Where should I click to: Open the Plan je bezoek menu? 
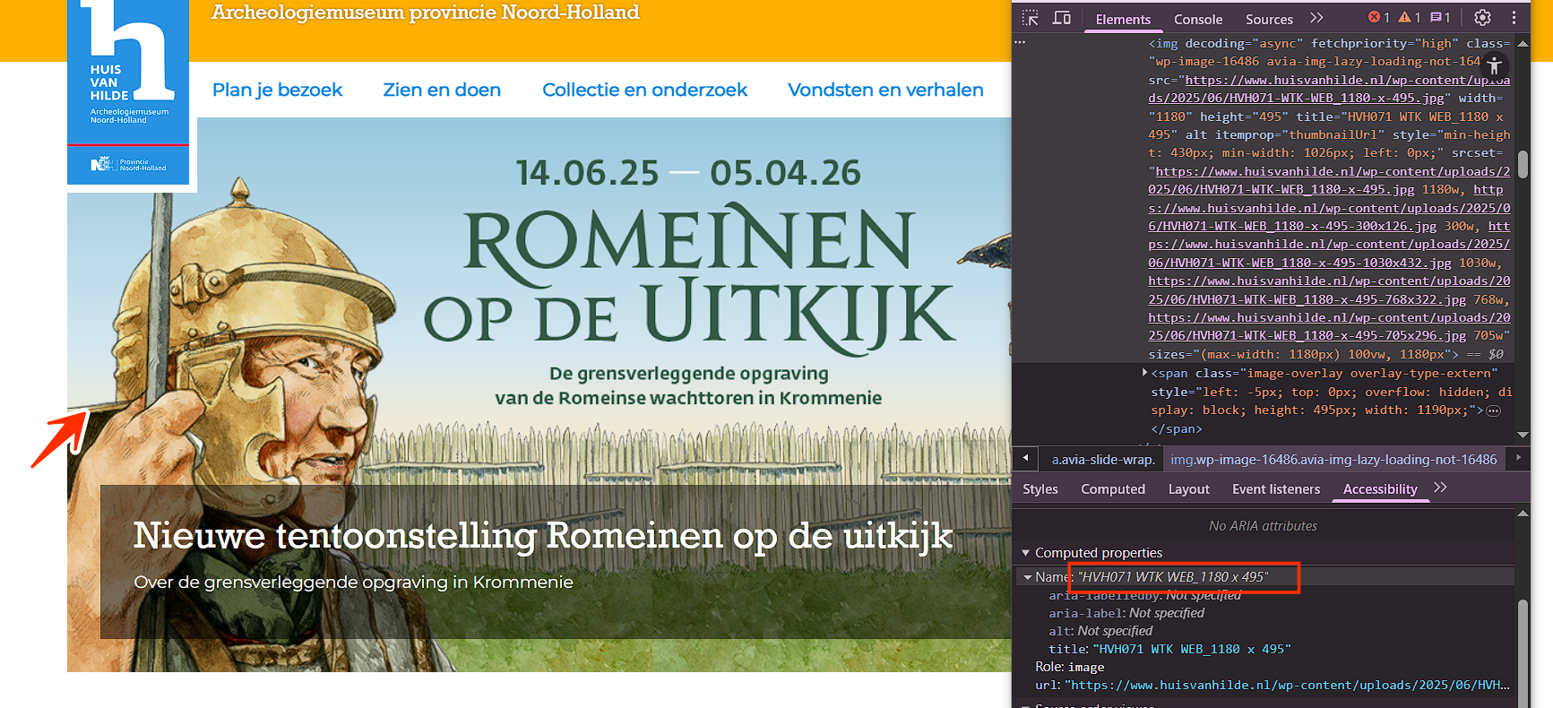(277, 90)
